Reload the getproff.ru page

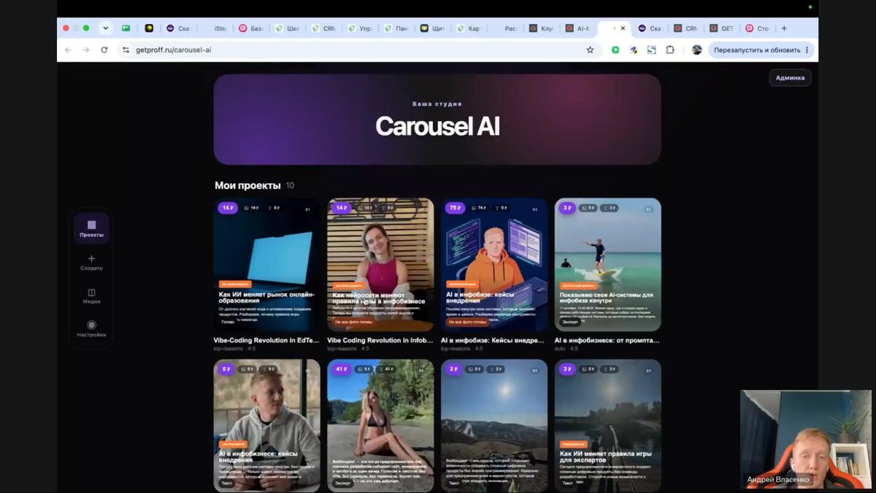[104, 50]
